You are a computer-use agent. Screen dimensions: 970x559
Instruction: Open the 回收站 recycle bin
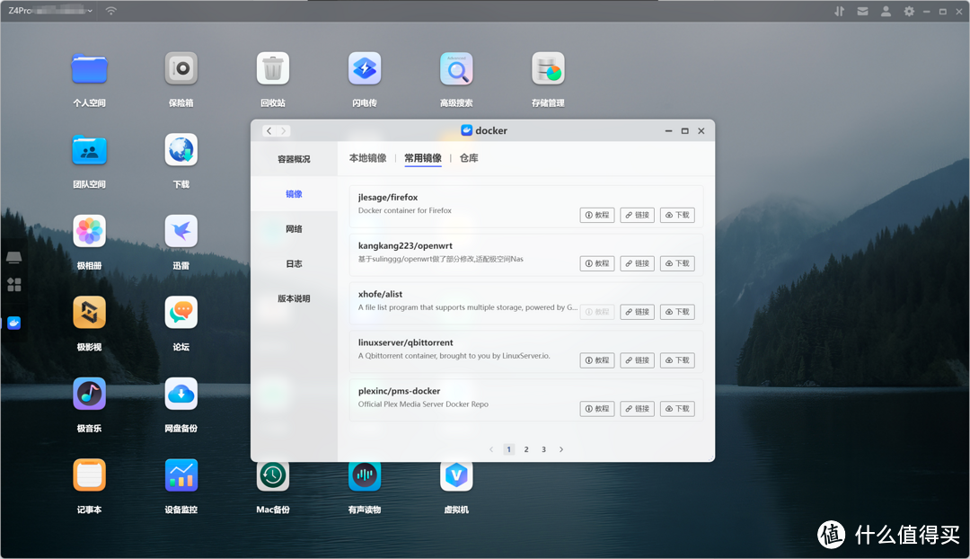[x=272, y=69]
